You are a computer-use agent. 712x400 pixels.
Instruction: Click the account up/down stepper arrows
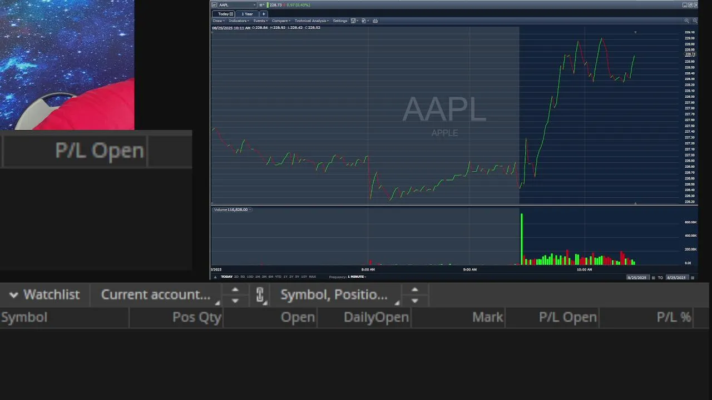235,295
